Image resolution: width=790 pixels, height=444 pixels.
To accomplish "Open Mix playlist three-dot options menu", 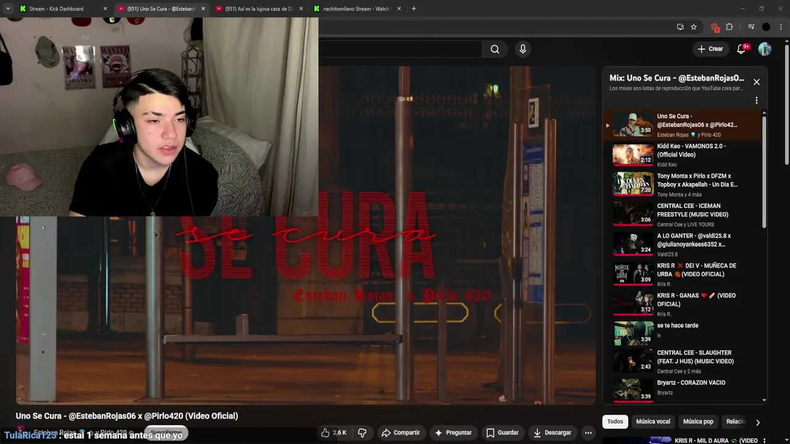I will pyautogui.click(x=756, y=101).
